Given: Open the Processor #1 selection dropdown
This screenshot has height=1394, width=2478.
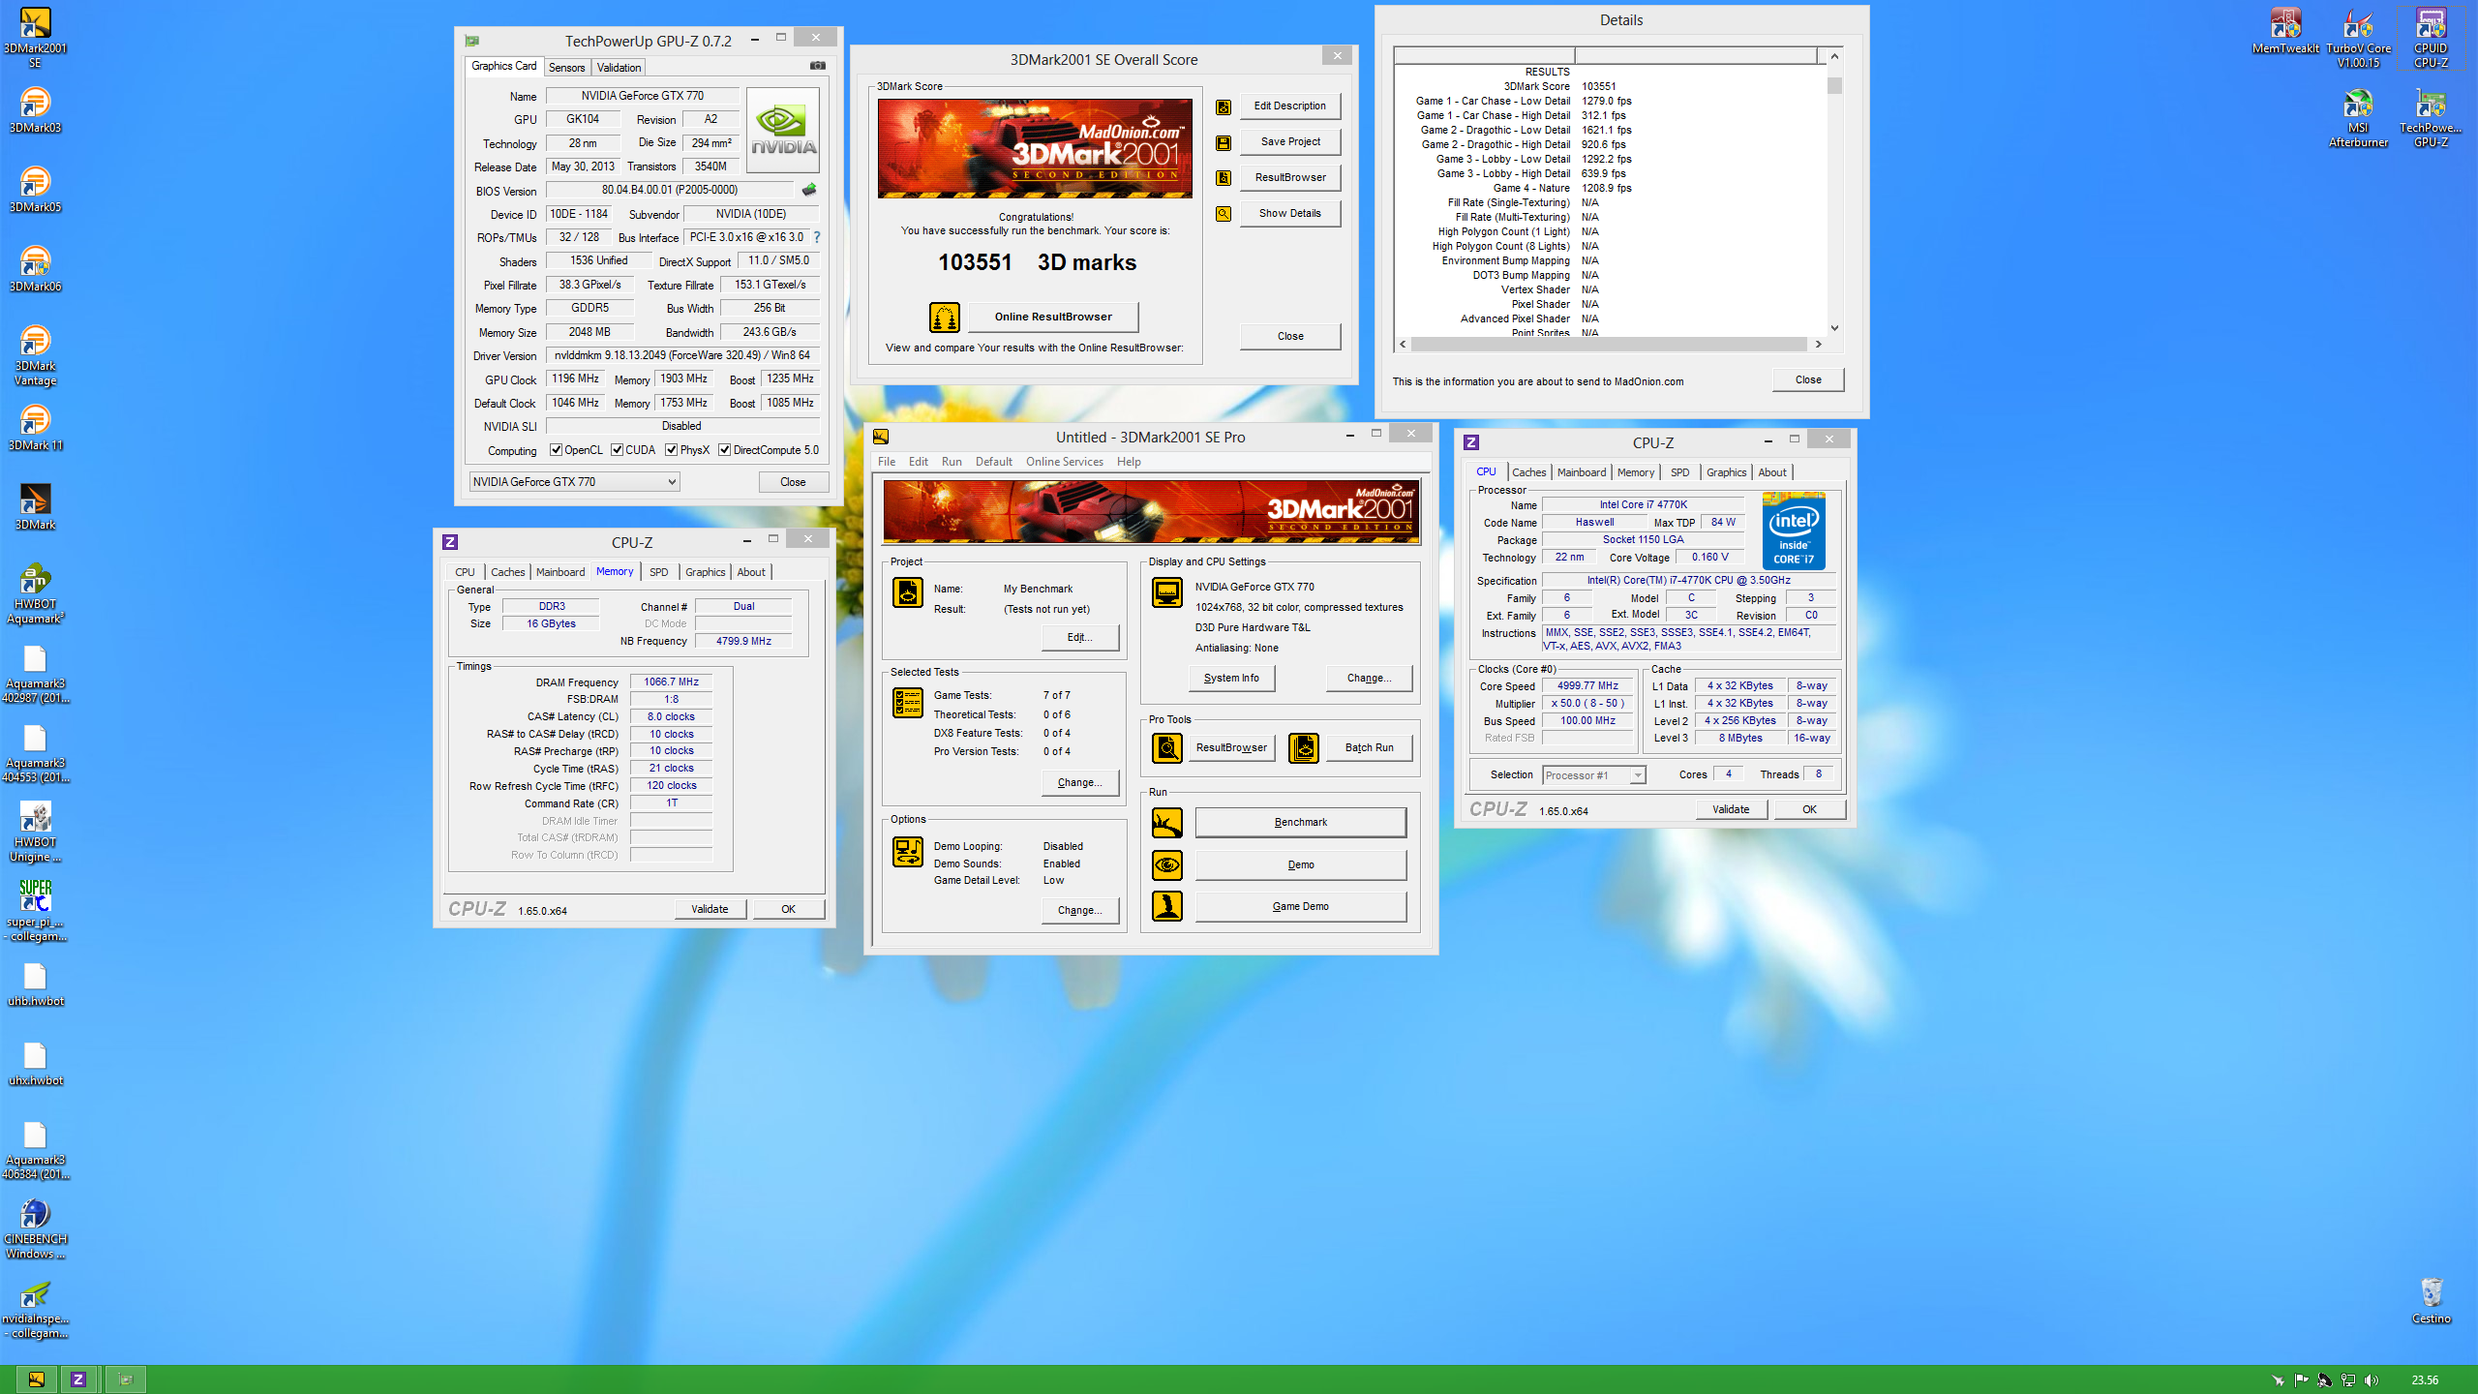Looking at the screenshot, I should (1594, 775).
